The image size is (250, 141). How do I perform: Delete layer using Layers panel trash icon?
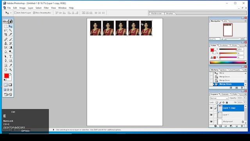tap(242, 126)
